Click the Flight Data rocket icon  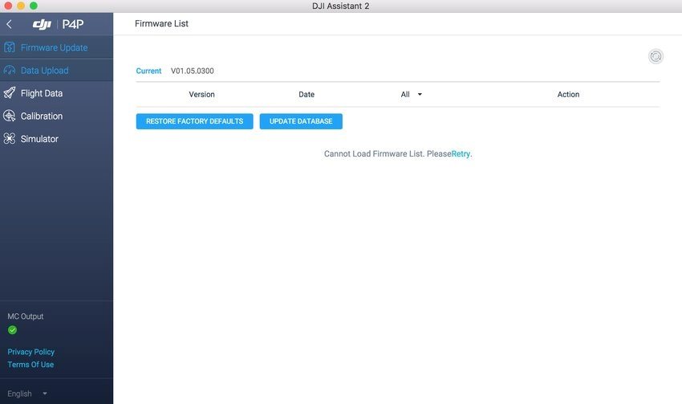pos(10,92)
